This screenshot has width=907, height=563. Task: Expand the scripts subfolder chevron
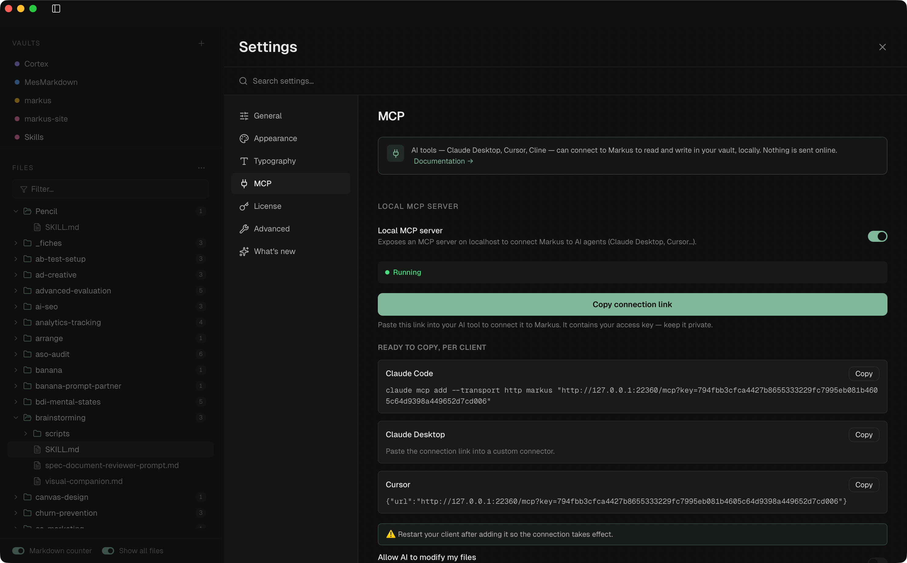pyautogui.click(x=25, y=434)
